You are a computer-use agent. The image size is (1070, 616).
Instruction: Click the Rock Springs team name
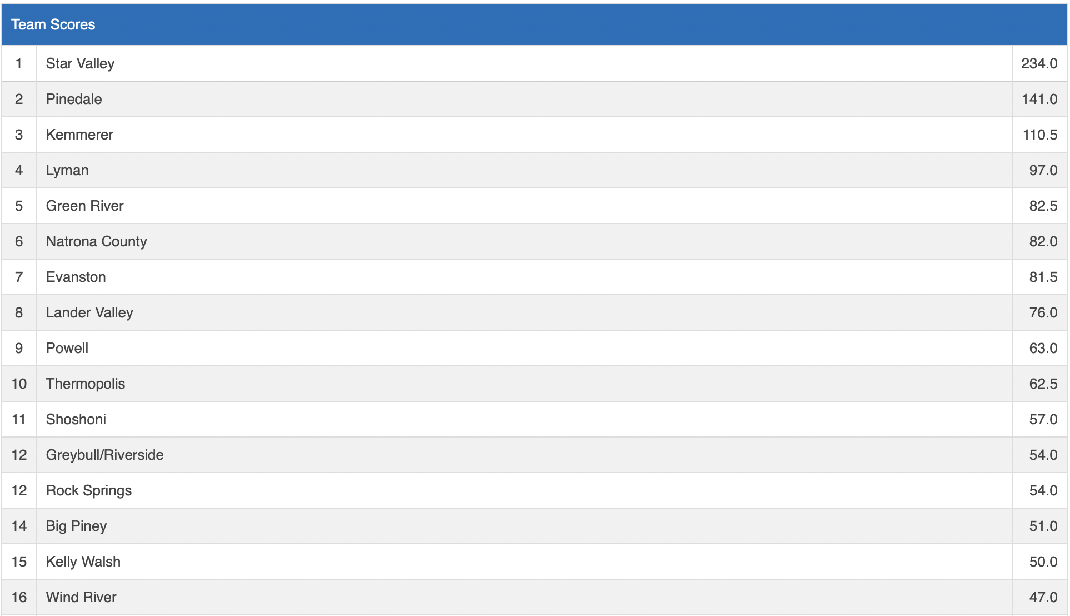point(89,490)
